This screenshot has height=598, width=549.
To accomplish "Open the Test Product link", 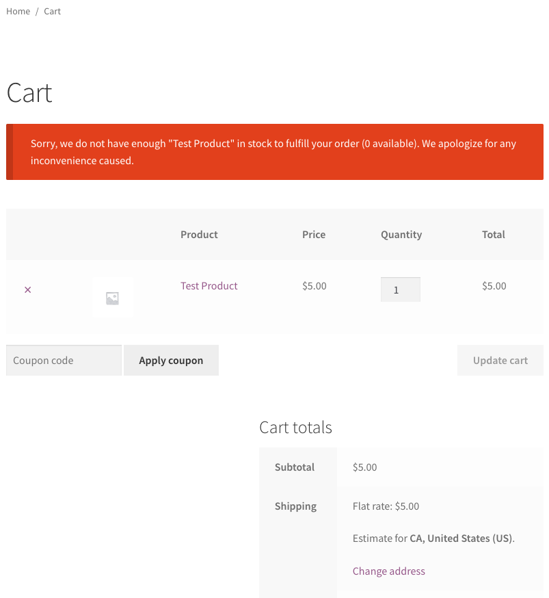I will (209, 285).
